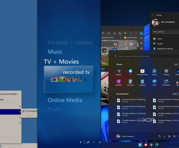The width and height of the screenshot is (179, 148).
Task: Go back in Settings window
Action: (x=153, y=15)
